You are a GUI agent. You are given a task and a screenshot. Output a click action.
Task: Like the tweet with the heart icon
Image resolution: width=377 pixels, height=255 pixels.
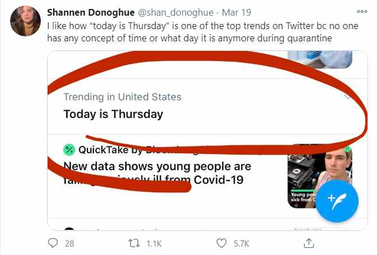coord(222,244)
